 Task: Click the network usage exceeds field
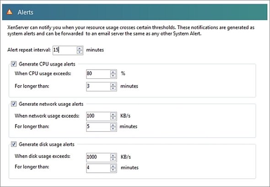point(98,116)
